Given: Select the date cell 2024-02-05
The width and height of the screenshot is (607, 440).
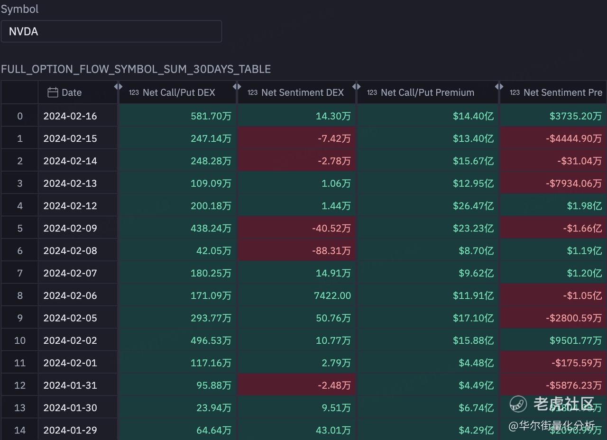Looking at the screenshot, I should [x=78, y=318].
